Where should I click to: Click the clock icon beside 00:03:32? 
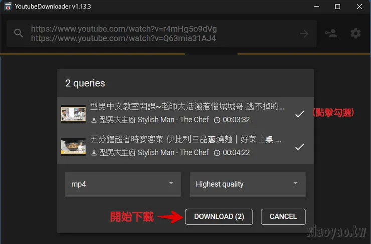217,120
